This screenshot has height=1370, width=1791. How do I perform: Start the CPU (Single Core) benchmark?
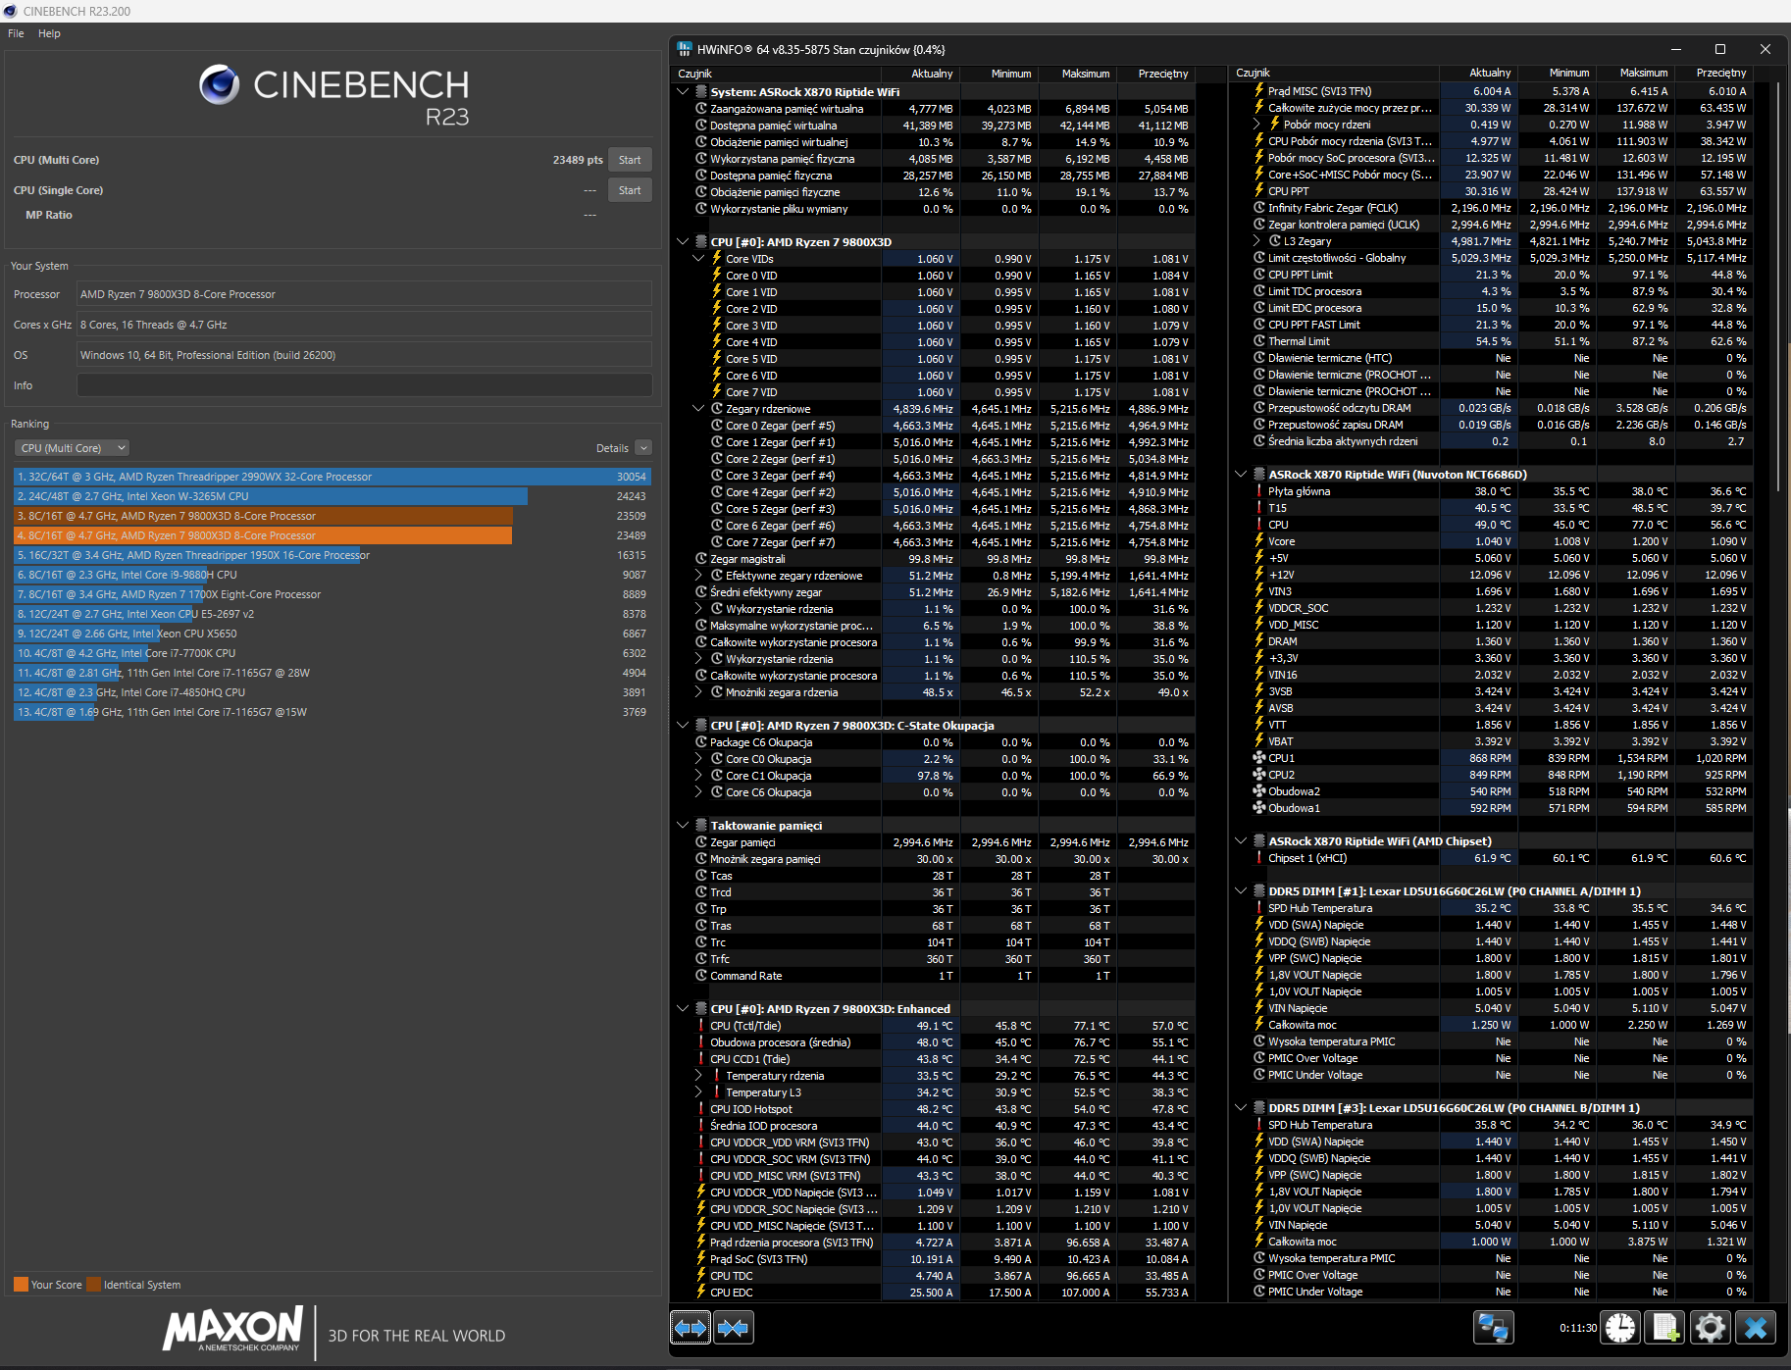pos(630,190)
